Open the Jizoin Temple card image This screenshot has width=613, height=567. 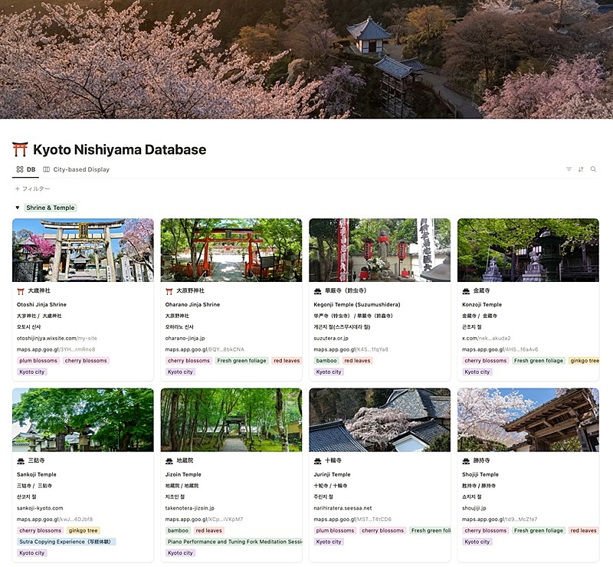(231, 420)
